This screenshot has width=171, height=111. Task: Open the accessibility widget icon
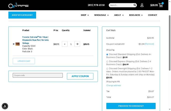5,106
